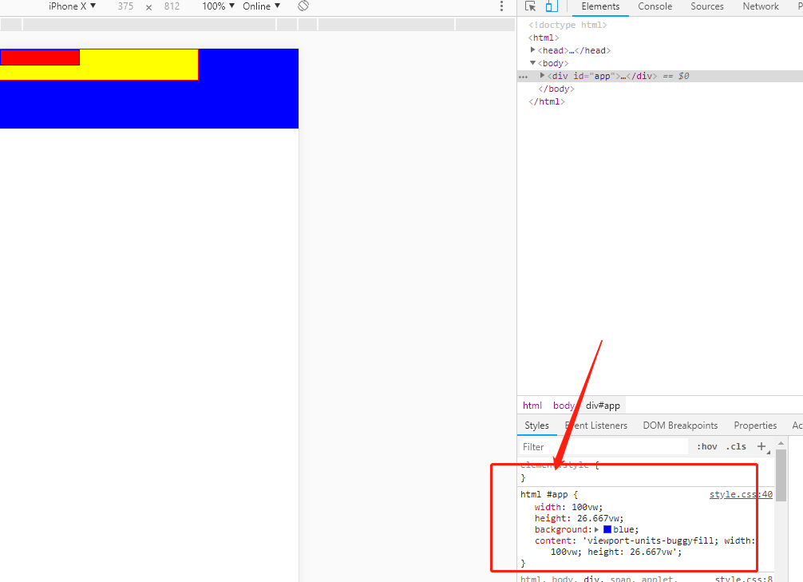Screen dimensions: 803x582
Task: Open the style.css:8 source link
Action: coord(744,579)
